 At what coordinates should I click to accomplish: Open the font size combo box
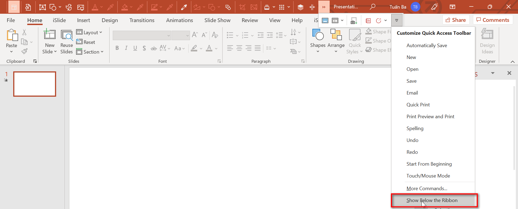(x=181, y=35)
